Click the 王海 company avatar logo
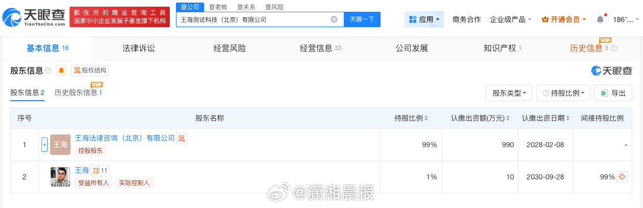Viewport: 643px width, 208px height. coord(60,145)
